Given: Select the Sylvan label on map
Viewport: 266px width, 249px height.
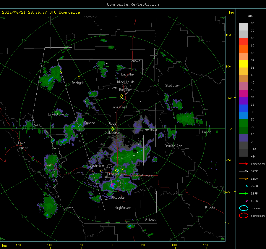Looking at the screenshot, I should click(113, 87).
